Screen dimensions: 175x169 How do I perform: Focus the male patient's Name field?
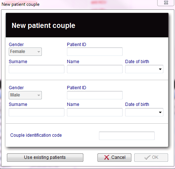[x=95, y=112]
